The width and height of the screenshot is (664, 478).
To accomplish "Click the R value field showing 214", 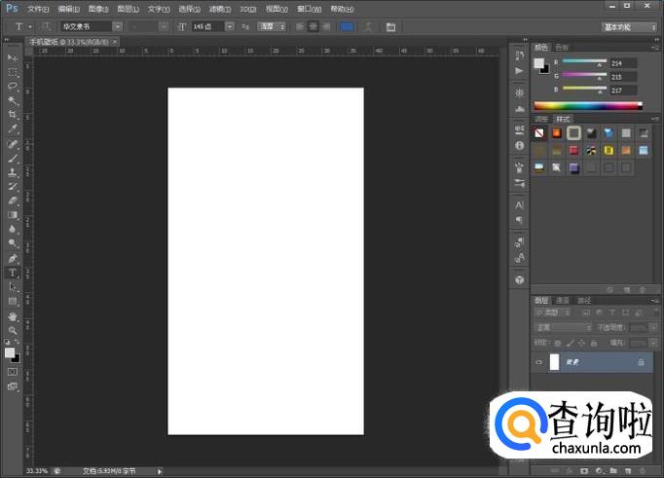I will tap(623, 63).
